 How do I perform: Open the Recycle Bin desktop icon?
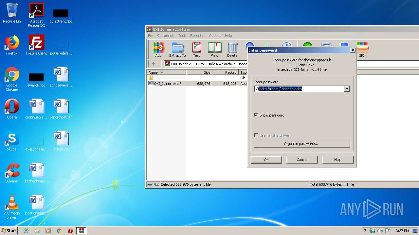click(12, 13)
